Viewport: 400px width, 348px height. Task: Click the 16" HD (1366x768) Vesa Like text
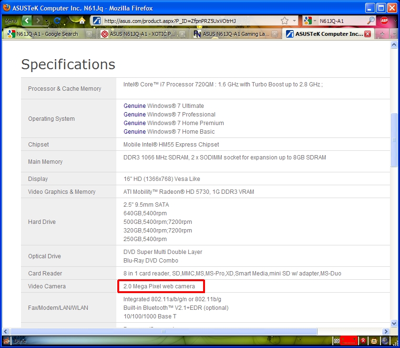coord(162,179)
